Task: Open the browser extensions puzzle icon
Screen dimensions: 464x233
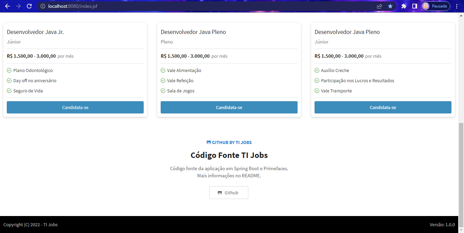Action: 404,6
